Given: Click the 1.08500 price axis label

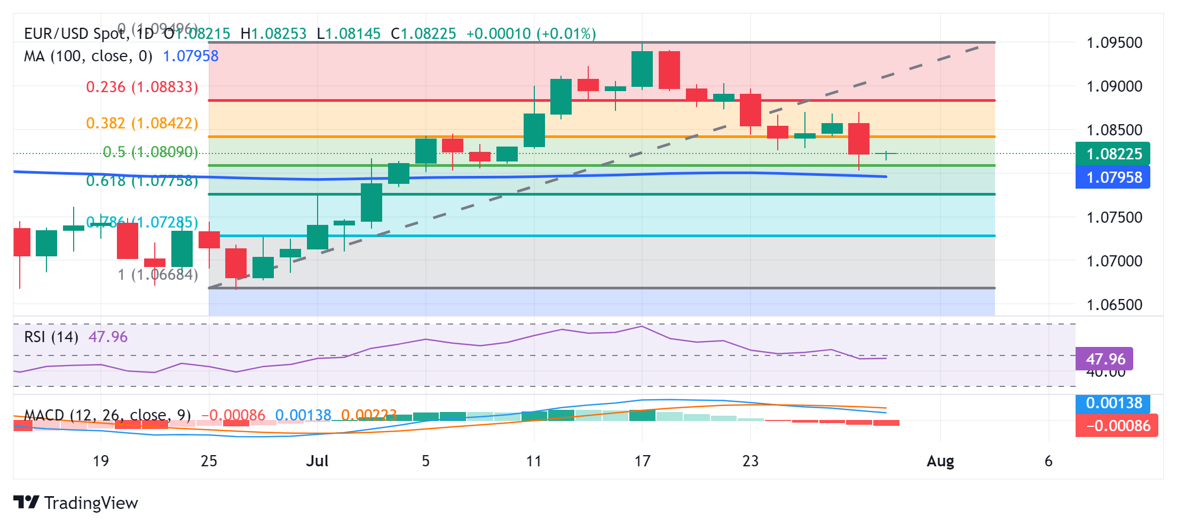Looking at the screenshot, I should [1115, 130].
